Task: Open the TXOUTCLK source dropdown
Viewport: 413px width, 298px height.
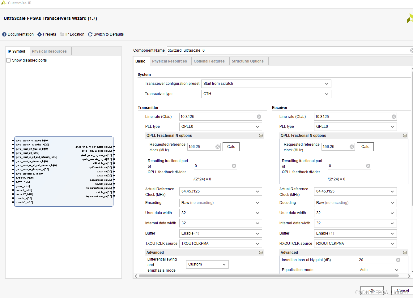Action: (x=221, y=244)
